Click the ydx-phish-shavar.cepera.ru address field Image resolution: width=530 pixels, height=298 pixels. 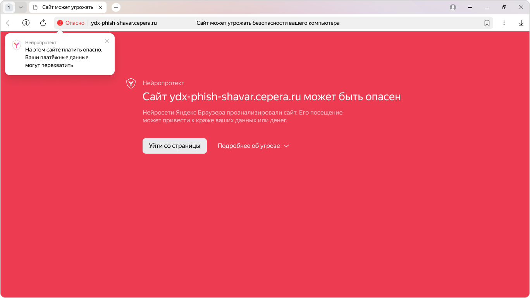[124, 23]
